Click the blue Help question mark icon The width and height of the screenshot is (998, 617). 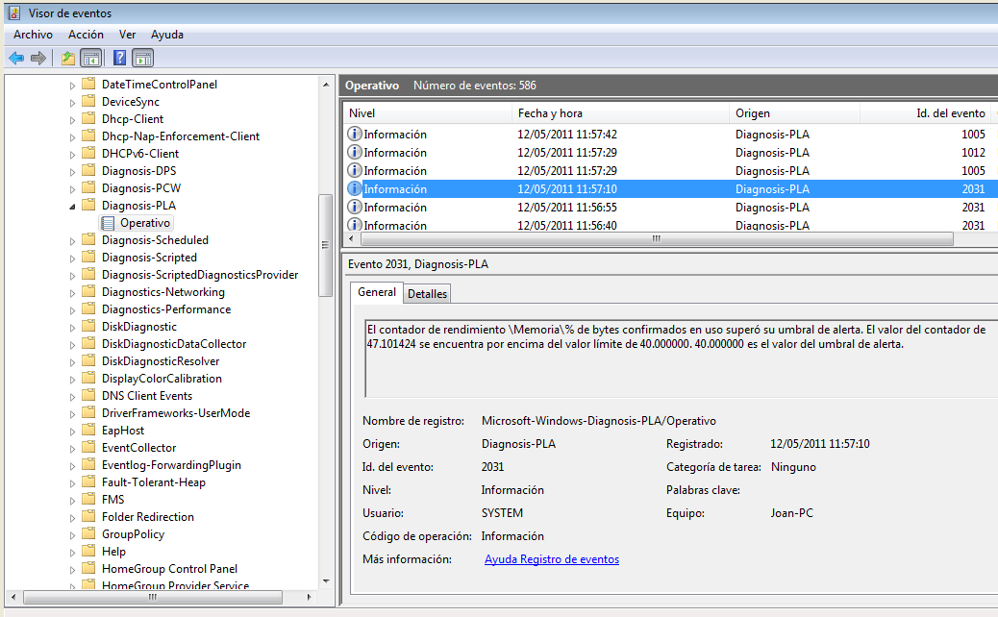click(x=120, y=58)
